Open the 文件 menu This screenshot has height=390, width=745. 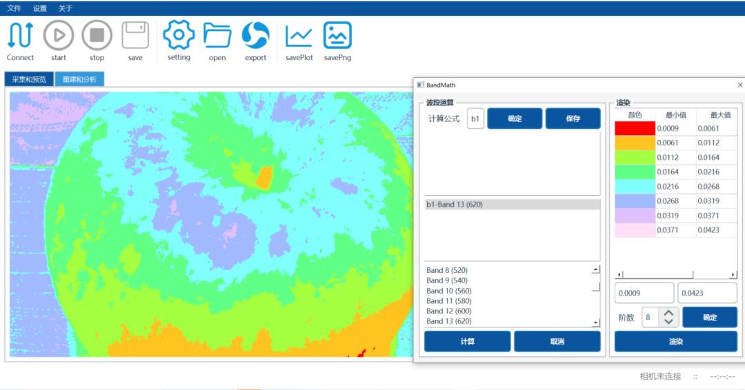point(14,8)
